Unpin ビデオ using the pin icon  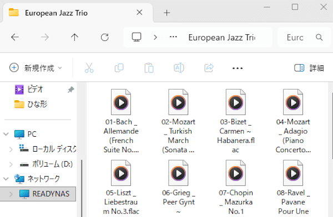pos(70,90)
